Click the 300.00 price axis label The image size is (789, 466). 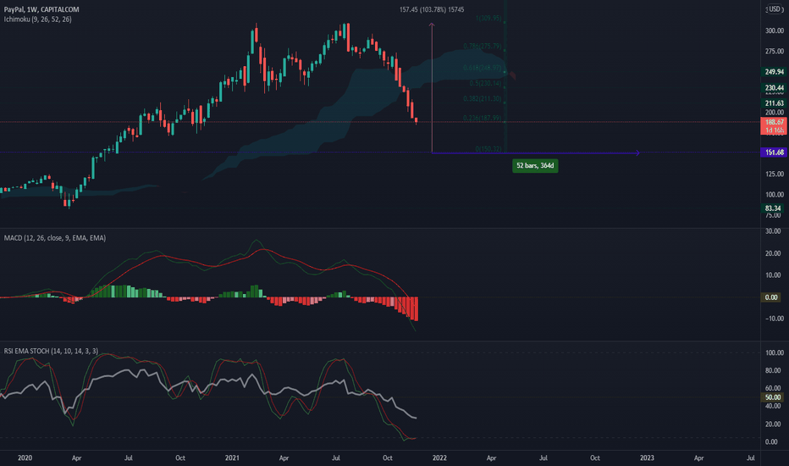coord(775,31)
